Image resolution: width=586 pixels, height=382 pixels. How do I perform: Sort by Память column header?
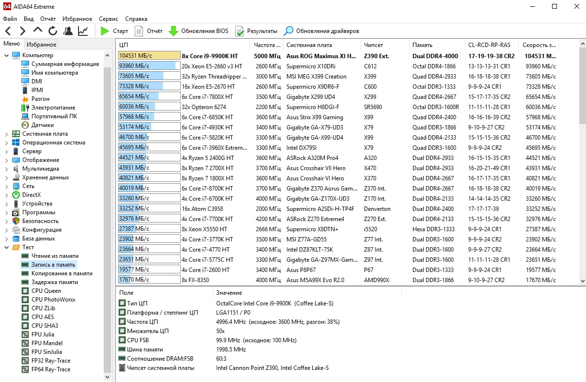click(437, 45)
